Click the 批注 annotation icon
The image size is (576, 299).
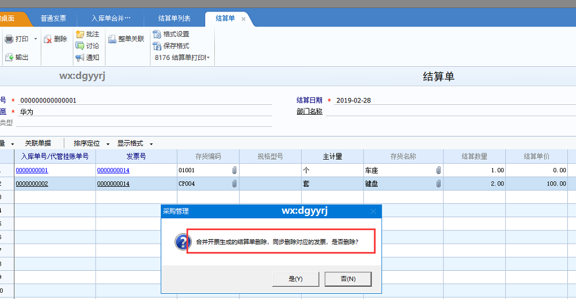pyautogui.click(x=79, y=34)
